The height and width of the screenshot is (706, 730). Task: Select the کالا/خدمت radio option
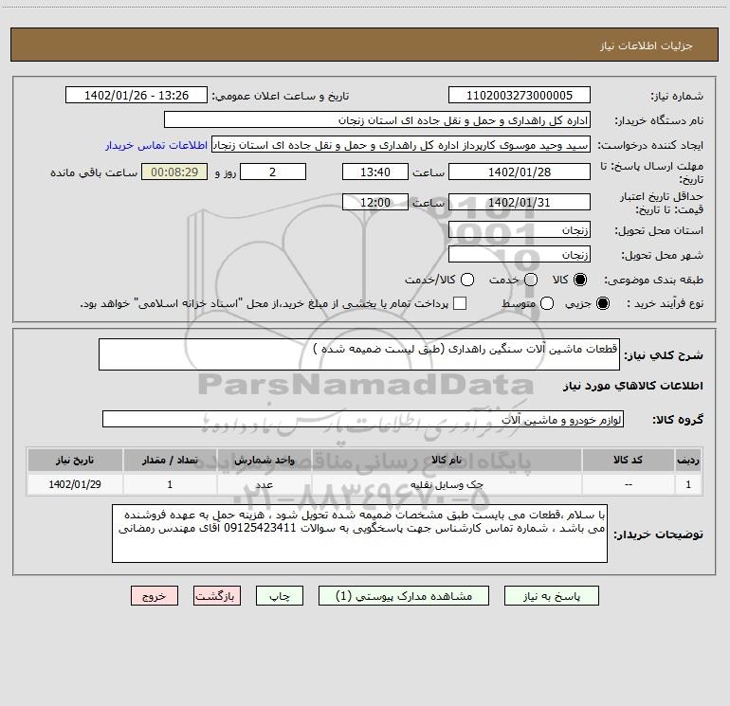pos(467,280)
